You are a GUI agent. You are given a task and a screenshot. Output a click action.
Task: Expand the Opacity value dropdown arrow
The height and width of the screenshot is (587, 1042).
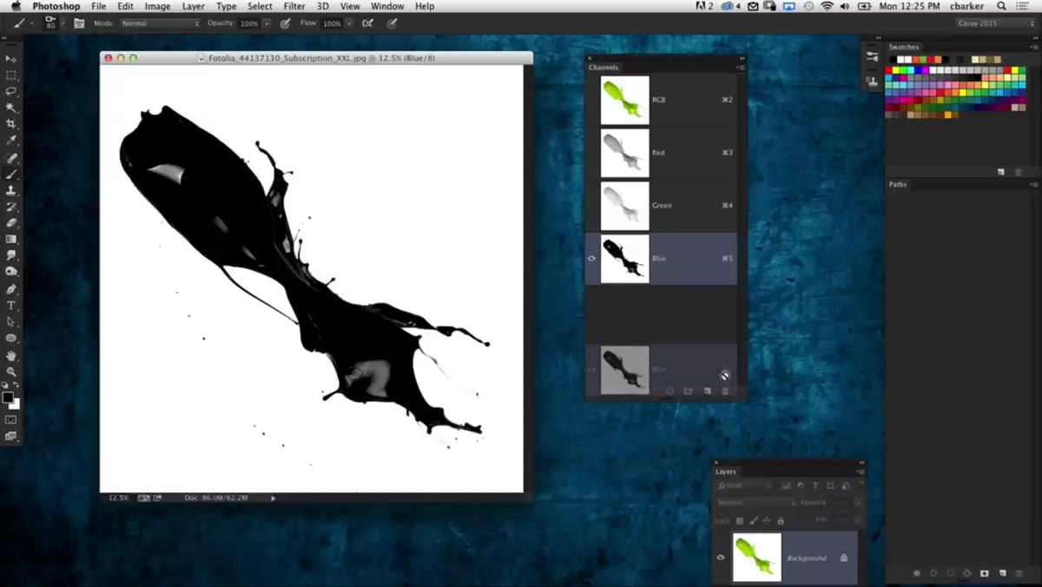tap(267, 23)
